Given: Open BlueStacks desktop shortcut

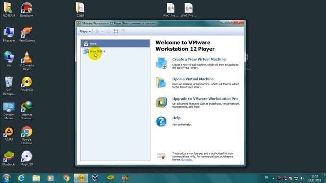Looking at the screenshot, I should [x=9, y=159].
